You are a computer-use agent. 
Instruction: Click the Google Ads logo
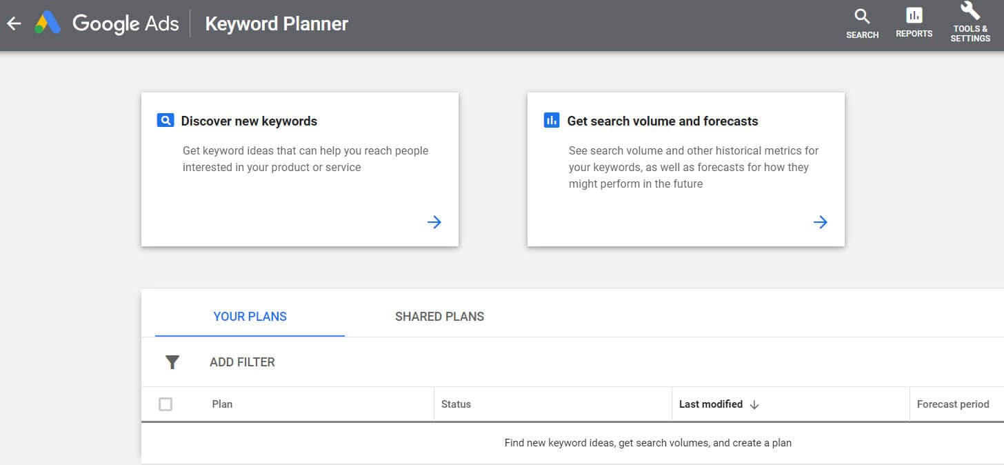tap(48, 23)
